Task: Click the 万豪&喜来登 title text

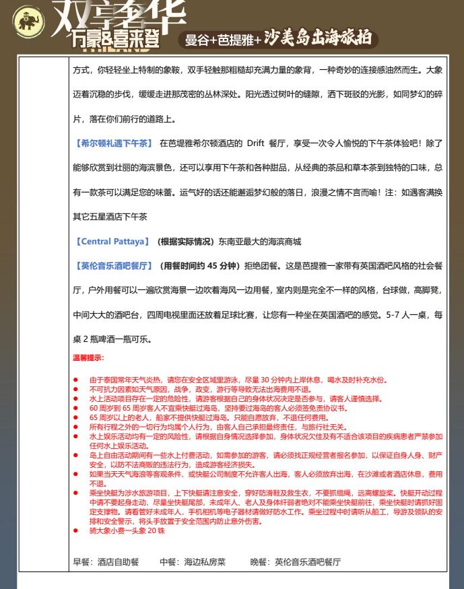Action: [x=116, y=38]
